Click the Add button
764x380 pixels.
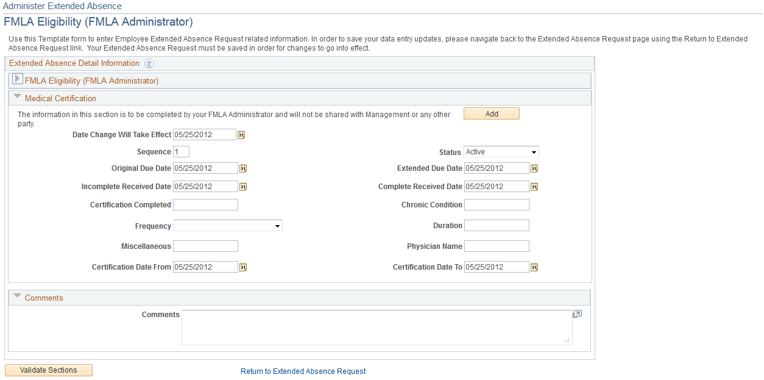pos(491,113)
